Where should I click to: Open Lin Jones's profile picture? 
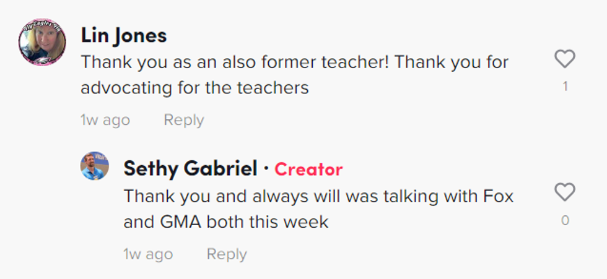43,43
